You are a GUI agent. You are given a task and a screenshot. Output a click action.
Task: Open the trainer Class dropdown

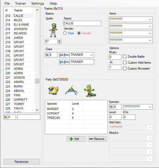(x=91, y=55)
